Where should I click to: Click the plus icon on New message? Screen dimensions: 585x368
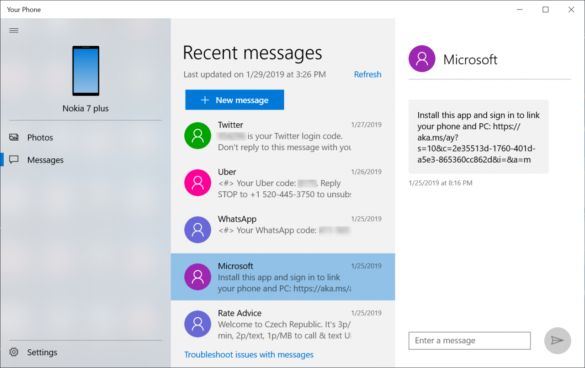[x=205, y=100]
